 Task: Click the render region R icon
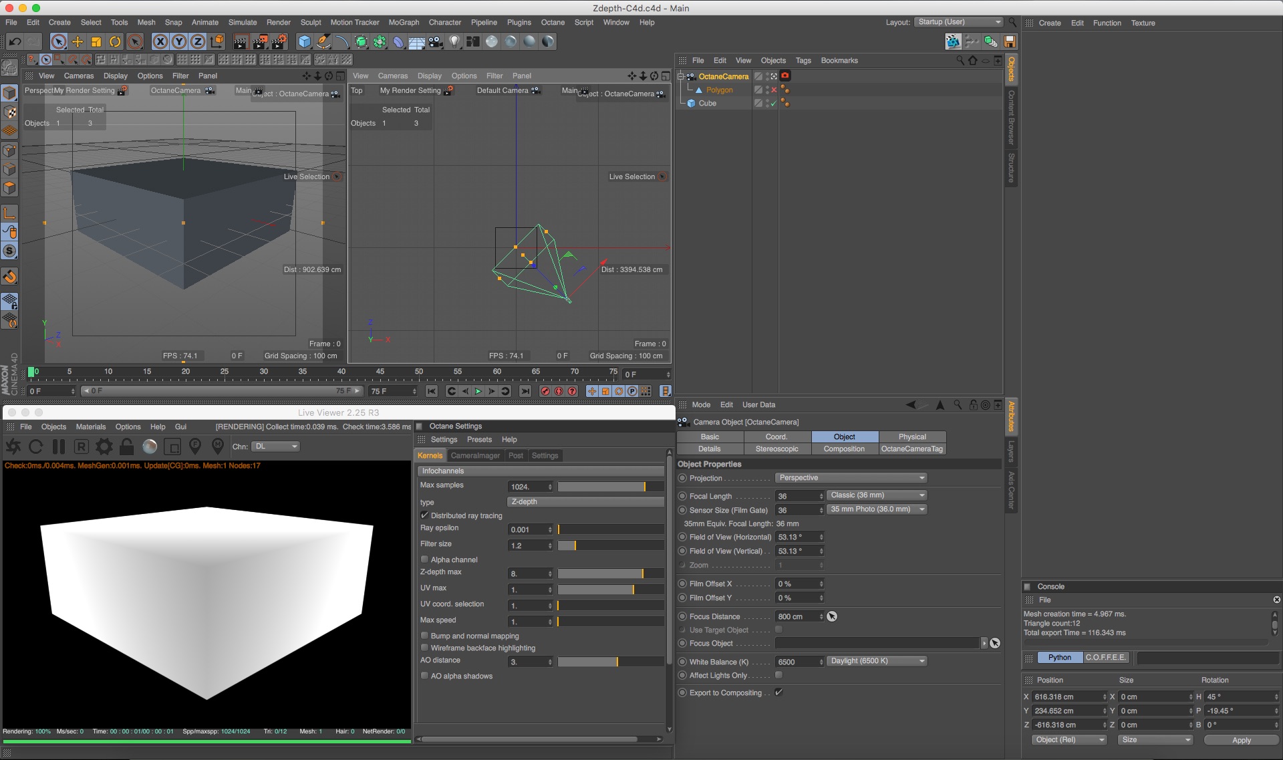click(x=81, y=447)
